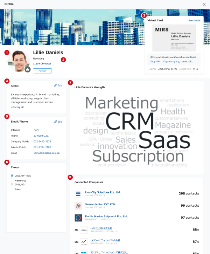Select the 2020/04~now career timeline marker

[x=12, y=176]
